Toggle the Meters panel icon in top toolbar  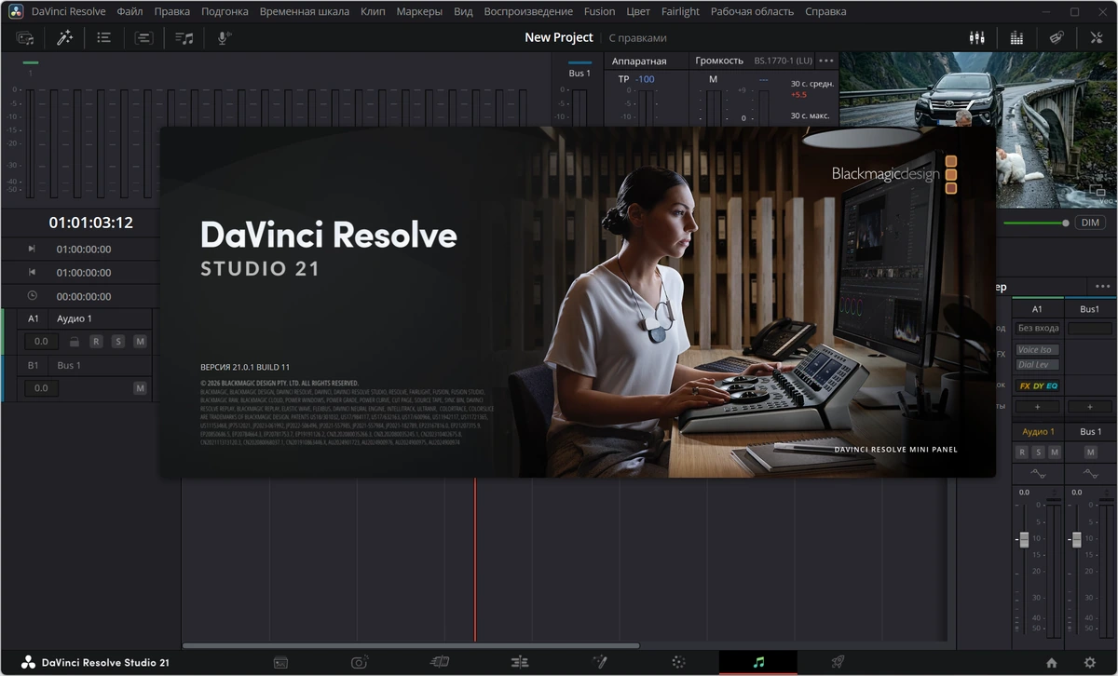click(x=1016, y=38)
